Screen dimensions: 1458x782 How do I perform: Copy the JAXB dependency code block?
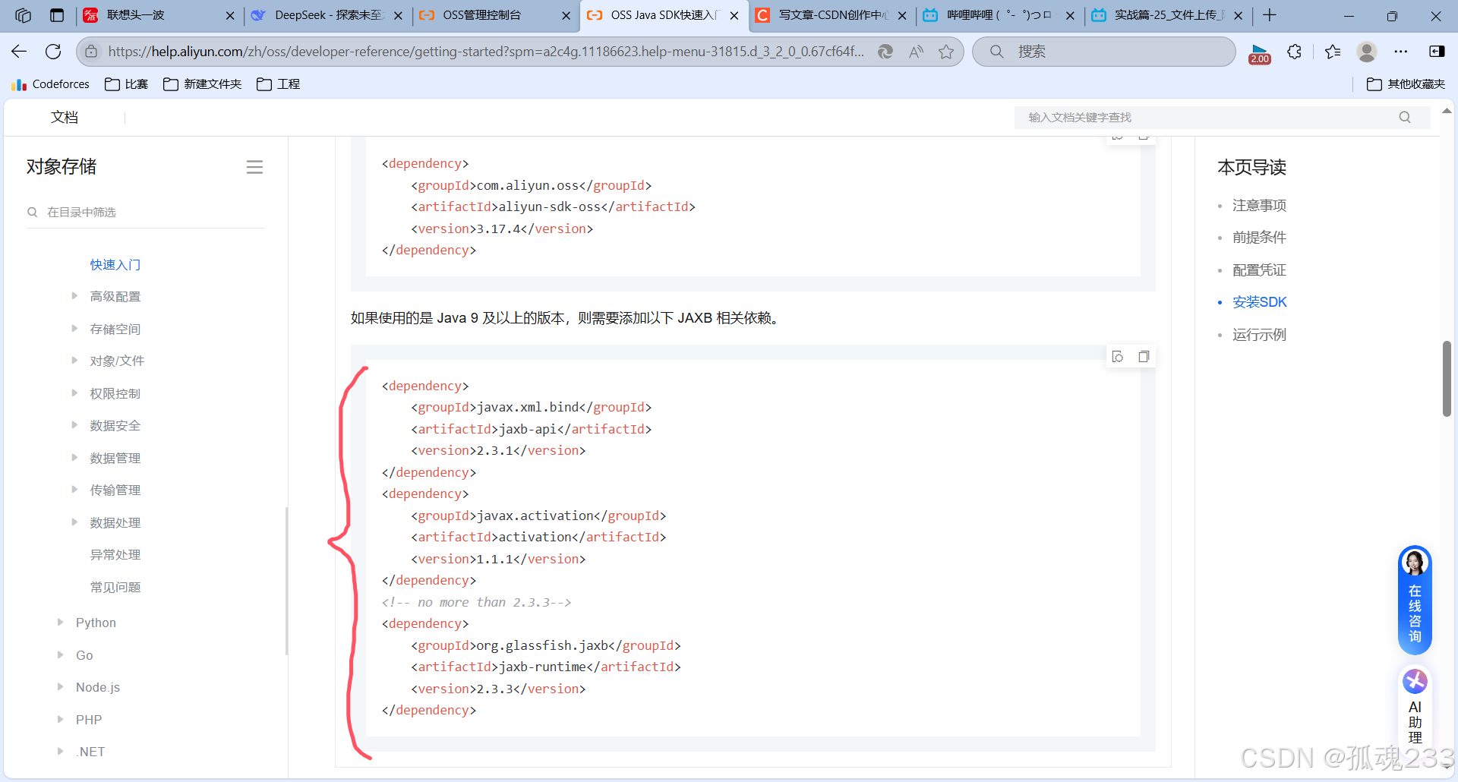point(1144,357)
